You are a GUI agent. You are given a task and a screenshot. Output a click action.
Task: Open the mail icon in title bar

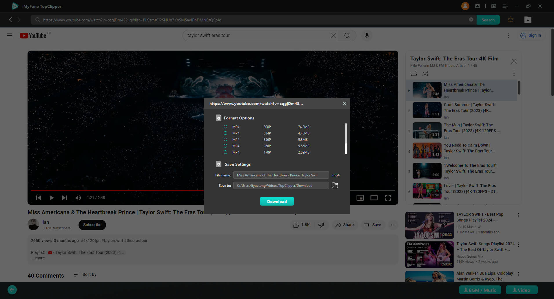(478, 6)
